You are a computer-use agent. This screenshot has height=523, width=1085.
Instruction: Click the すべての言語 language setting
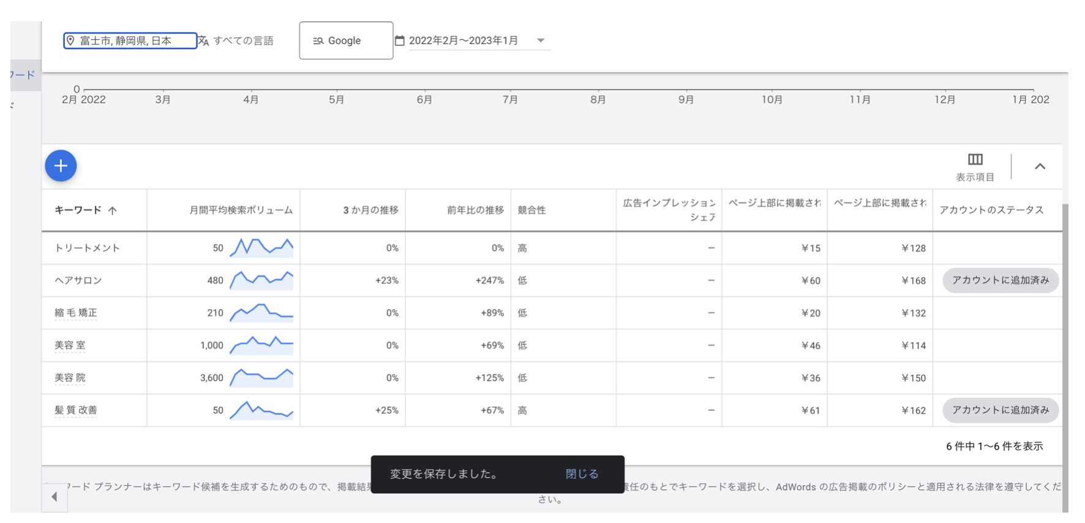(243, 41)
